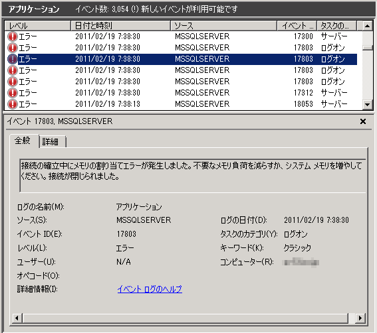Image resolution: width=377 pixels, height=333 pixels.
Task: Click the アプリケーション title in the header bar
Action: pyautogui.click(x=34, y=9)
